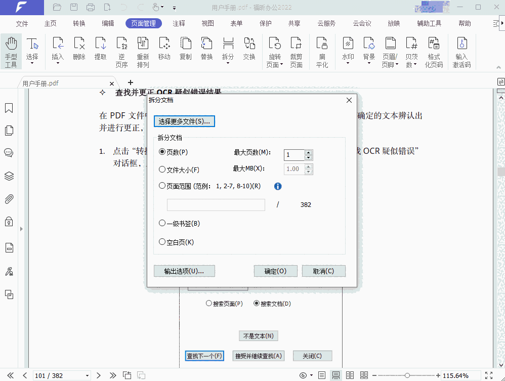The image size is (505, 381).
Task: Open the page number dropdown in status bar
Action: pyautogui.click(x=87, y=375)
